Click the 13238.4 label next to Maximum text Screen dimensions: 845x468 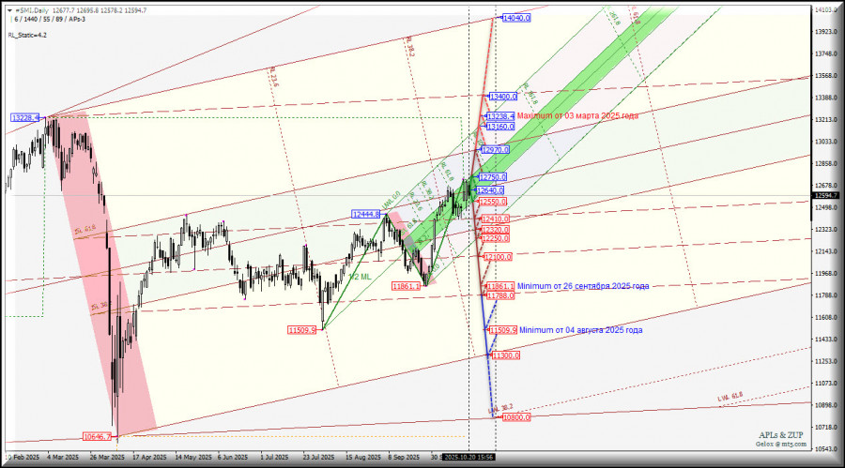click(x=500, y=115)
